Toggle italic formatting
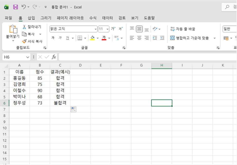 tap(60, 38)
